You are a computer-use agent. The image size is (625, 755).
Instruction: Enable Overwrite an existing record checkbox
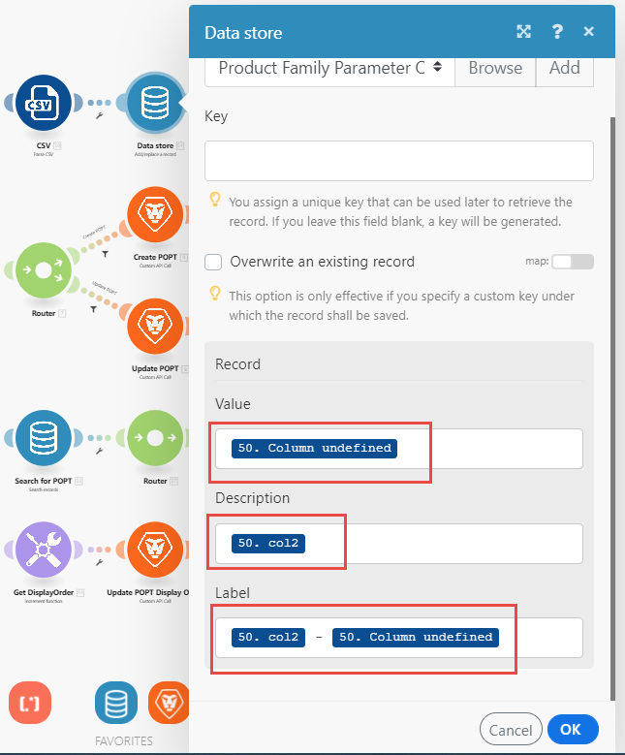click(214, 262)
